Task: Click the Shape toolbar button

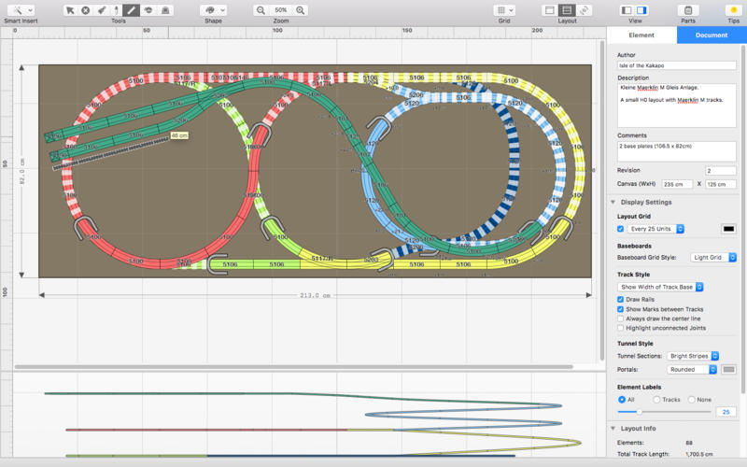Action: pyautogui.click(x=213, y=9)
